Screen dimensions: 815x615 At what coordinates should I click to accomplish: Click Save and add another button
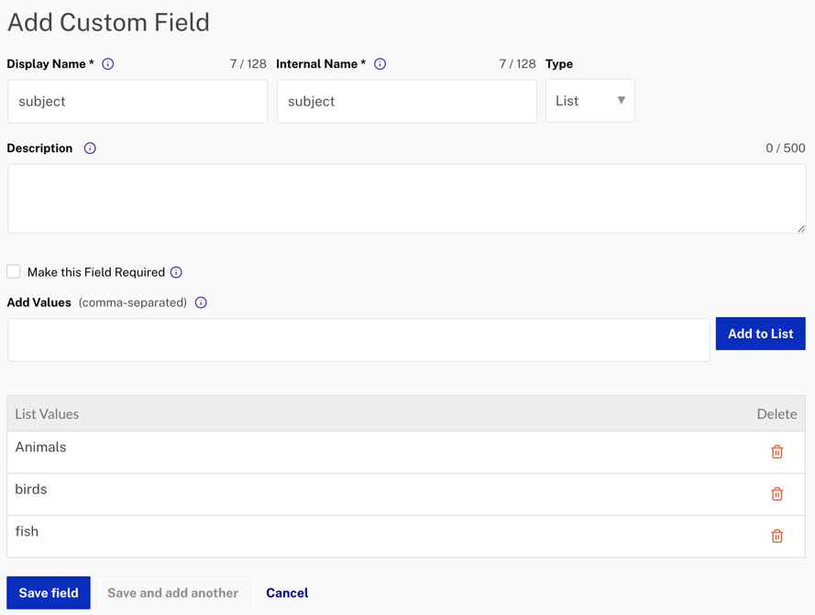pos(172,593)
